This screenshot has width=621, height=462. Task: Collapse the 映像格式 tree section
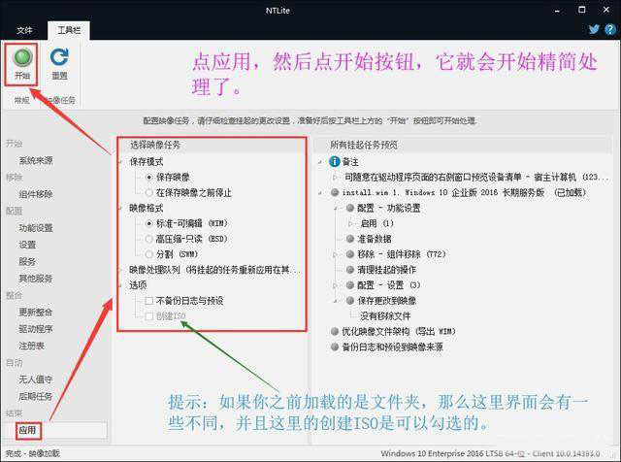[120, 209]
